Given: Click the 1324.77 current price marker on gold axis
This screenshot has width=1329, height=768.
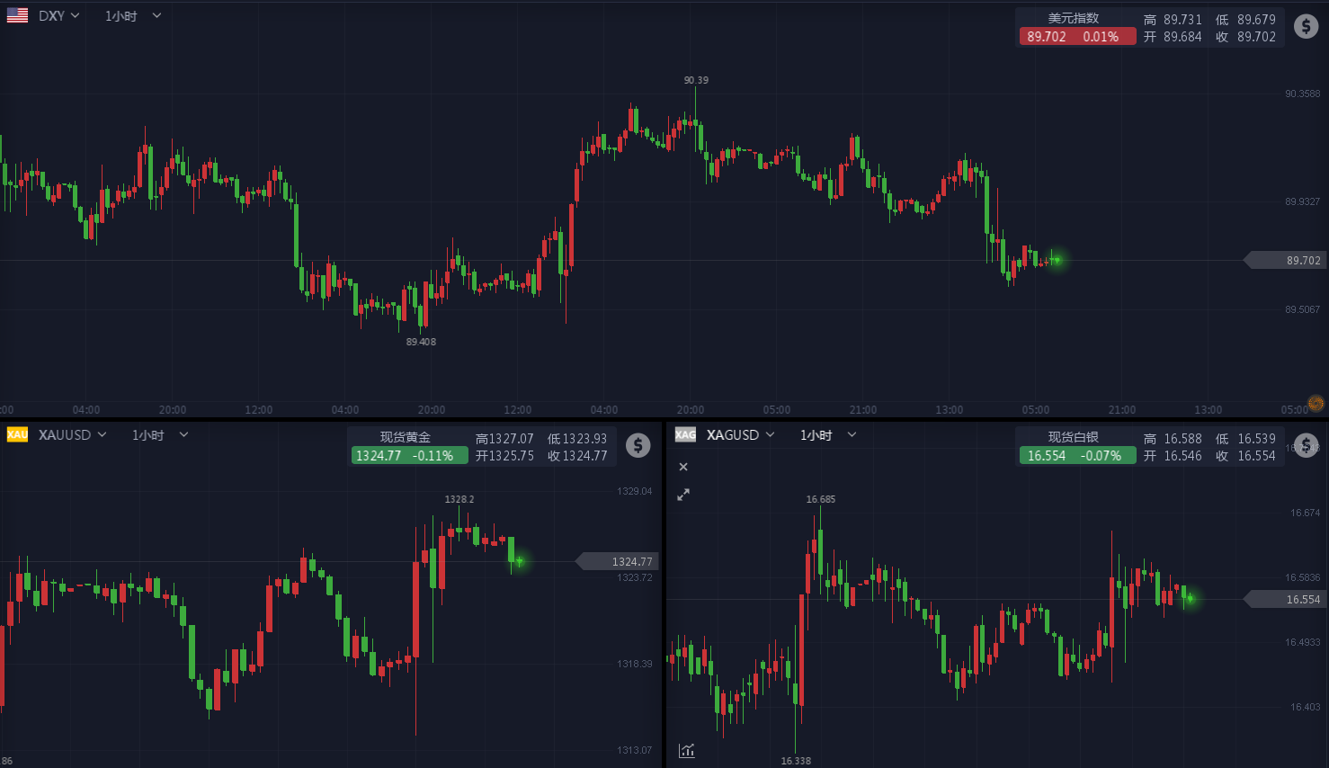Looking at the screenshot, I should [618, 561].
